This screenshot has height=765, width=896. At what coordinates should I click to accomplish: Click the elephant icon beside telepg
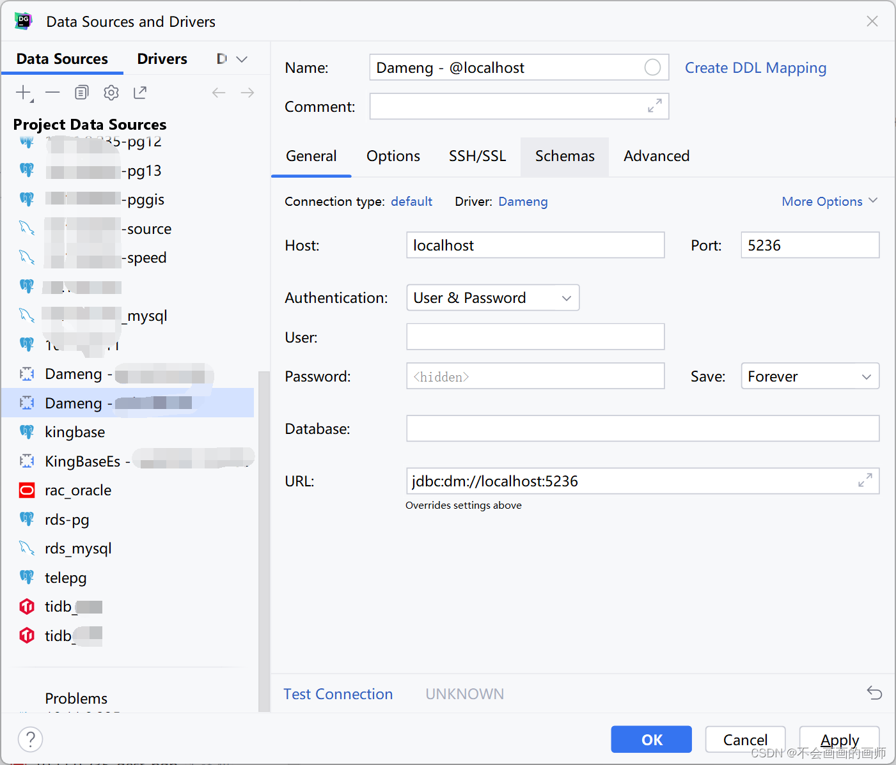pyautogui.click(x=27, y=577)
